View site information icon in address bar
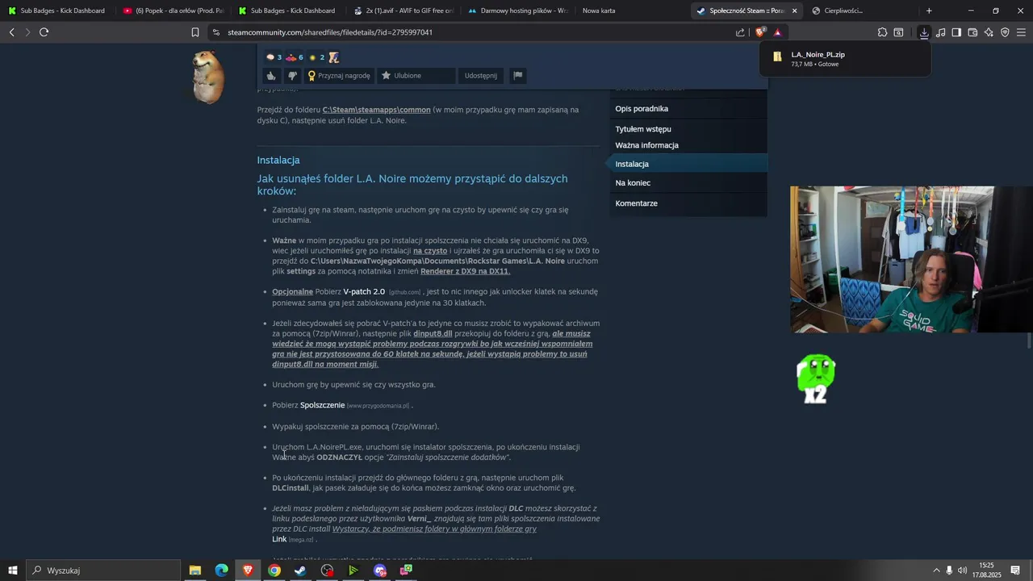The image size is (1033, 581). click(x=215, y=32)
